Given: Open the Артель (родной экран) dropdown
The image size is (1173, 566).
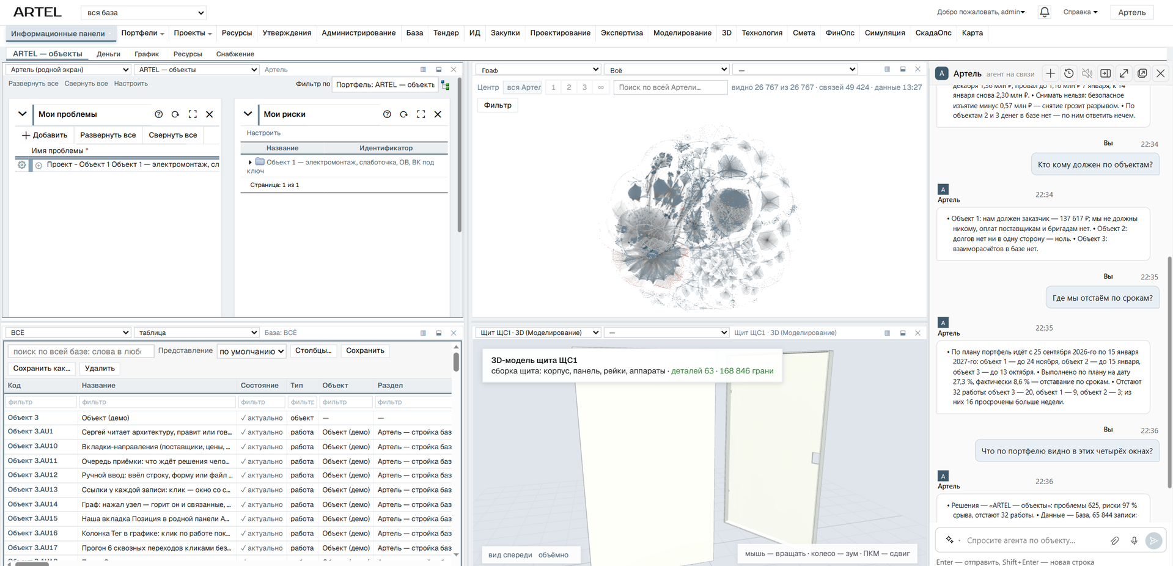Looking at the screenshot, I should point(68,70).
